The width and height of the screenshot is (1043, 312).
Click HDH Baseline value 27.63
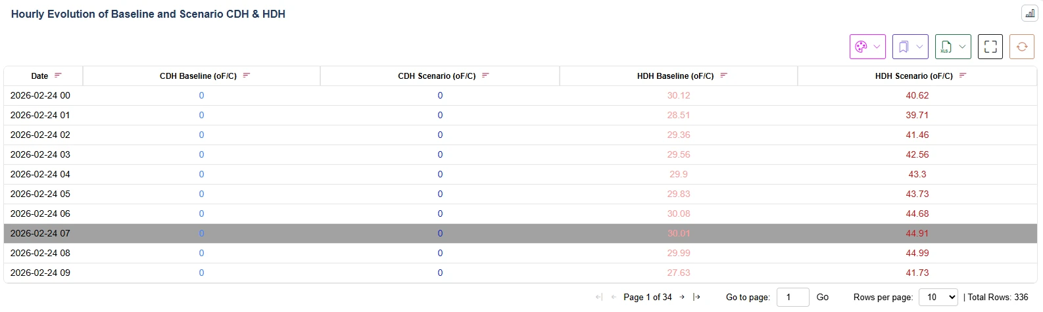coord(679,273)
